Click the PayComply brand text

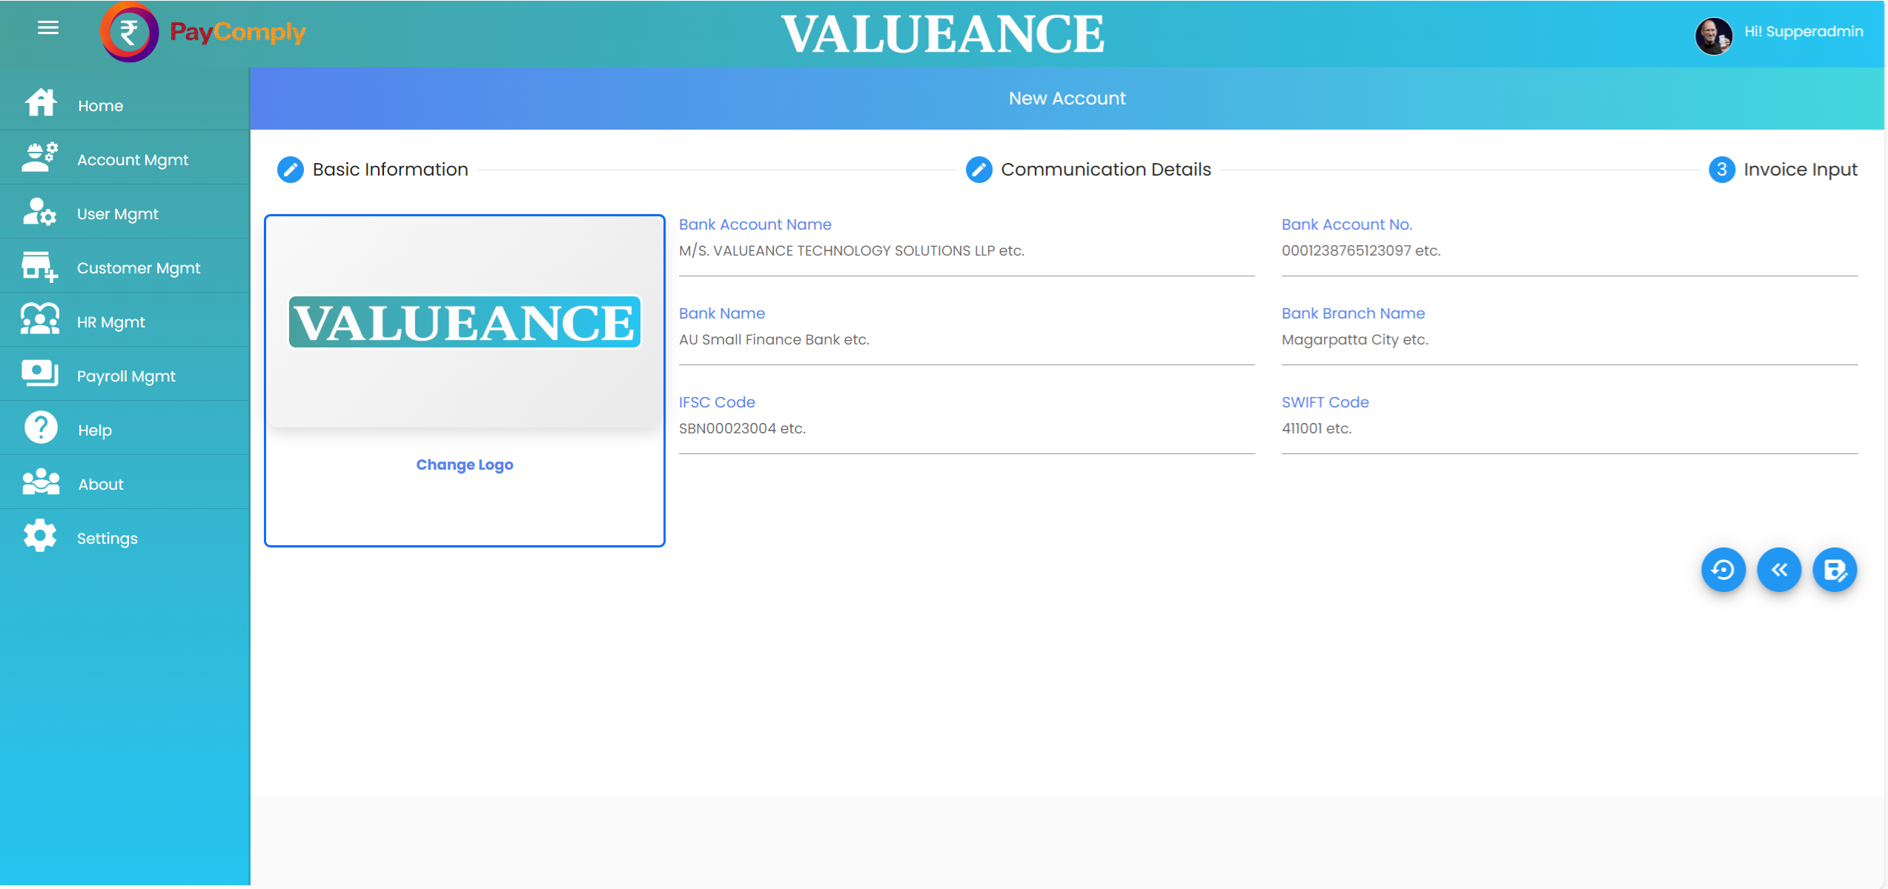(x=237, y=32)
